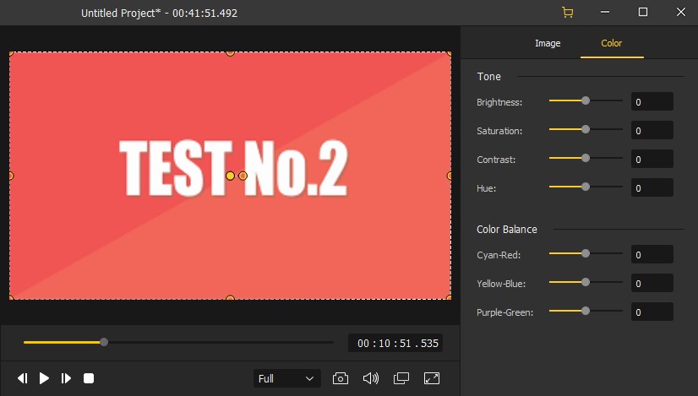This screenshot has width=698, height=396.
Task: Click the shopping cart purchase icon
Action: coord(567,13)
